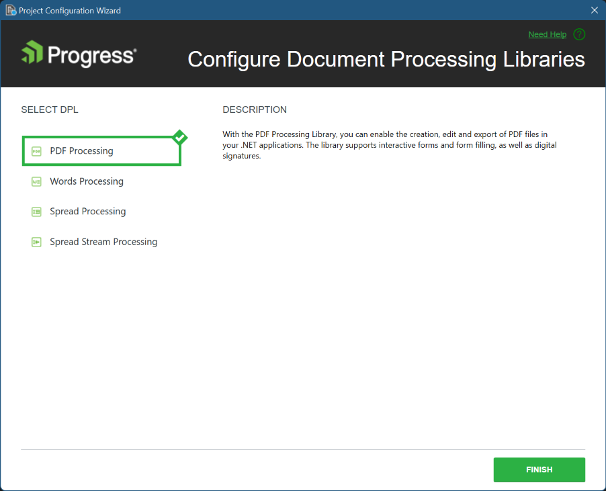Click the Spread Stream Processing icon

(36, 241)
